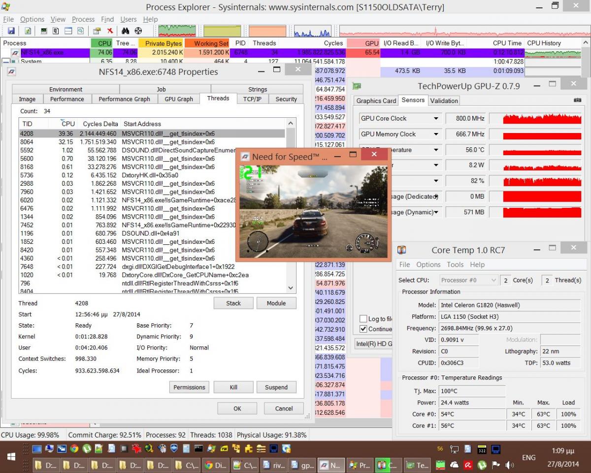Click the thread list scrollbar up arrow

click(x=291, y=123)
